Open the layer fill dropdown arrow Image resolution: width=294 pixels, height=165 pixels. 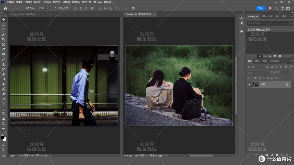click(x=290, y=78)
